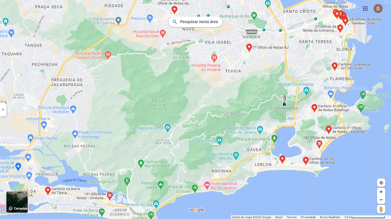Open the Google account avatar
Screen dimensions: 391x219
[x=378, y=9]
